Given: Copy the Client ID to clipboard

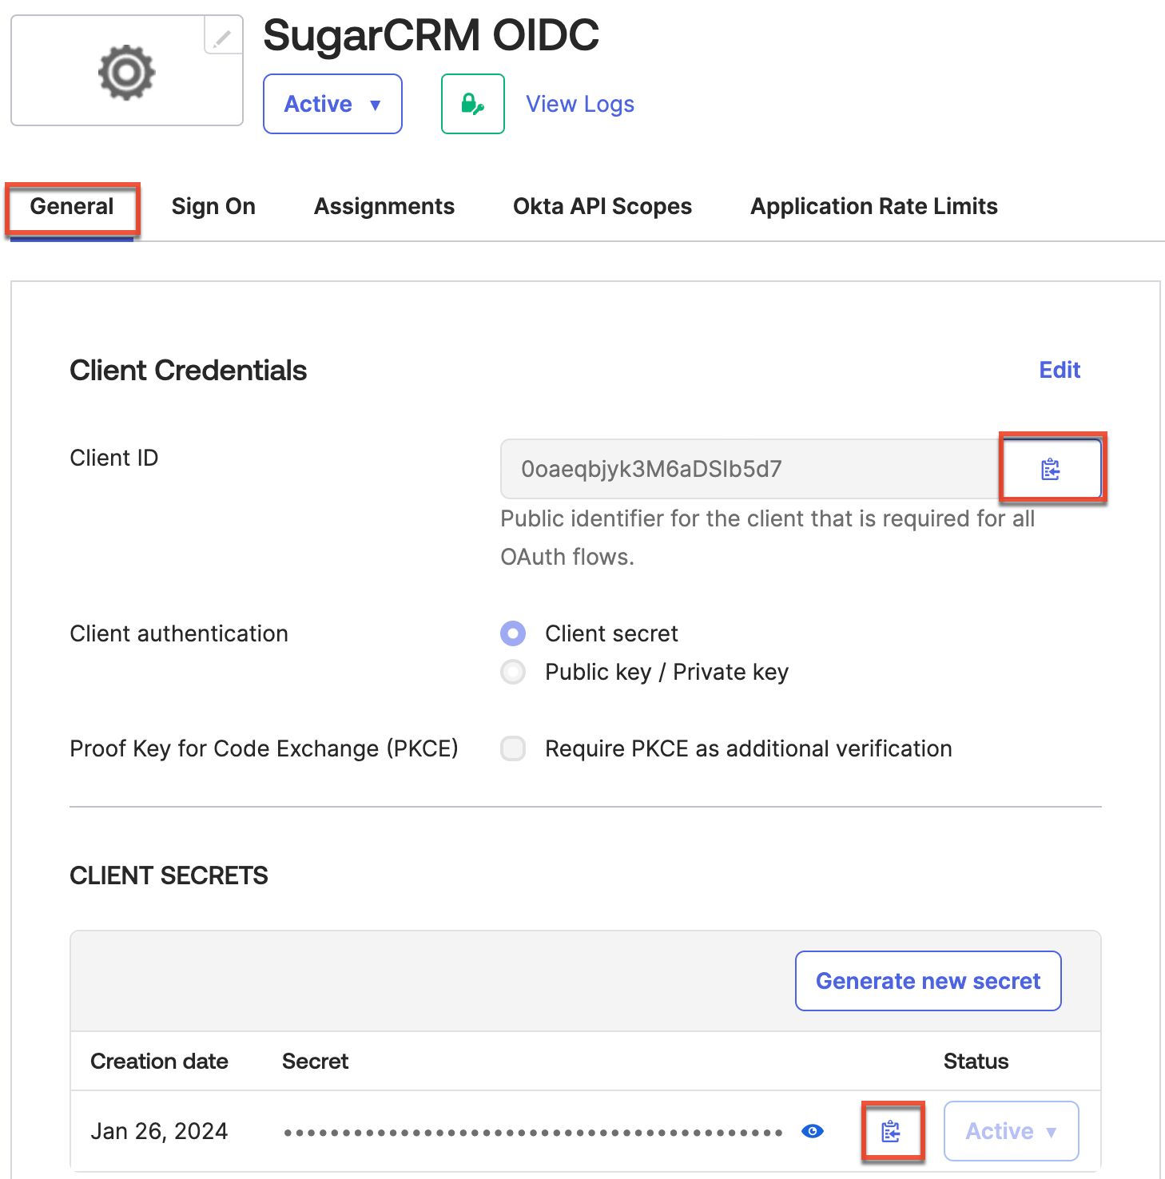Looking at the screenshot, I should [1052, 469].
